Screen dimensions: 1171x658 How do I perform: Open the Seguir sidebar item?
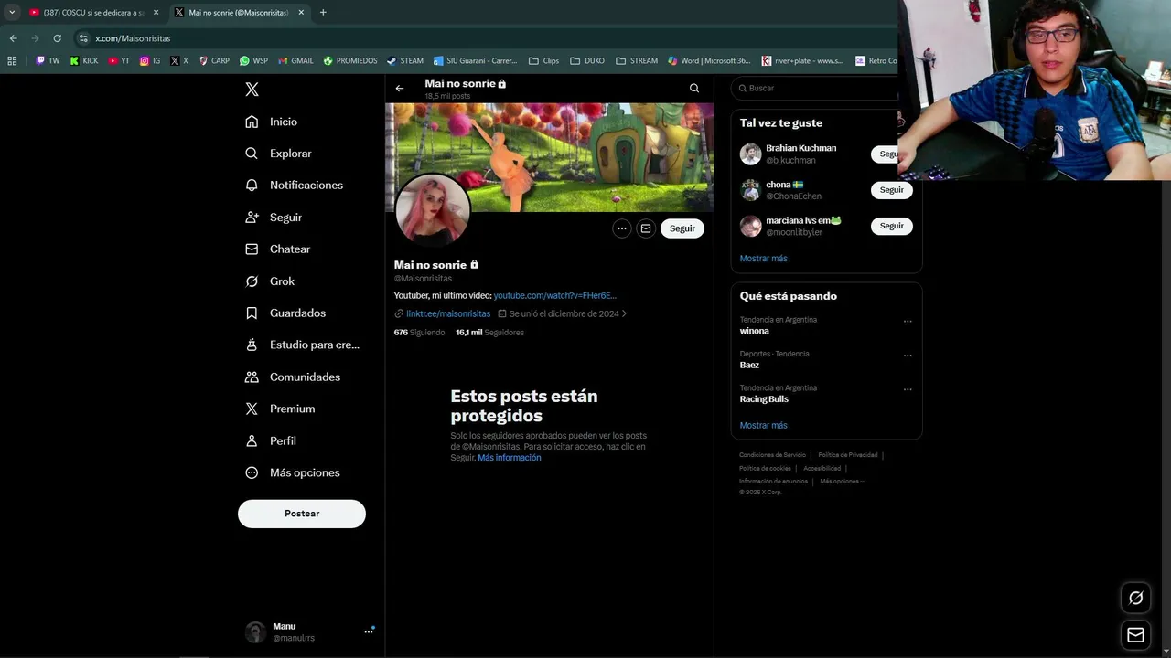coord(274,218)
